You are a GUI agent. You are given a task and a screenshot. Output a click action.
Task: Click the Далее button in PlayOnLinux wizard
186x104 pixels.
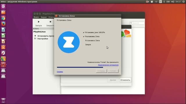[x=113, y=80]
